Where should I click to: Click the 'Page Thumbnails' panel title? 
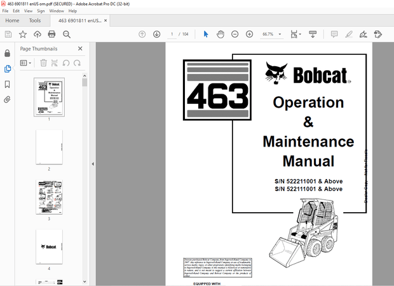39,48
